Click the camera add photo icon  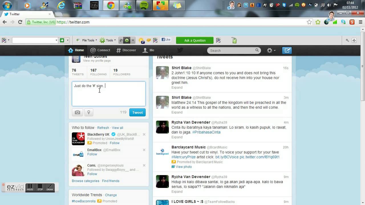click(77, 112)
